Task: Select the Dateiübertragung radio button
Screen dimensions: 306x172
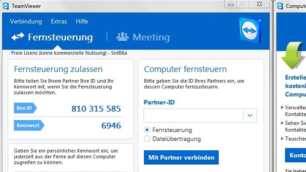Action: [x=147, y=139]
